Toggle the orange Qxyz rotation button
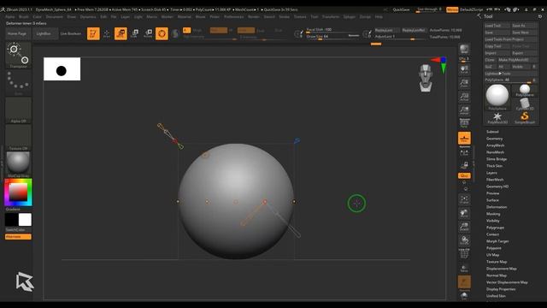This screenshot has width=547, height=308. tap(464, 175)
